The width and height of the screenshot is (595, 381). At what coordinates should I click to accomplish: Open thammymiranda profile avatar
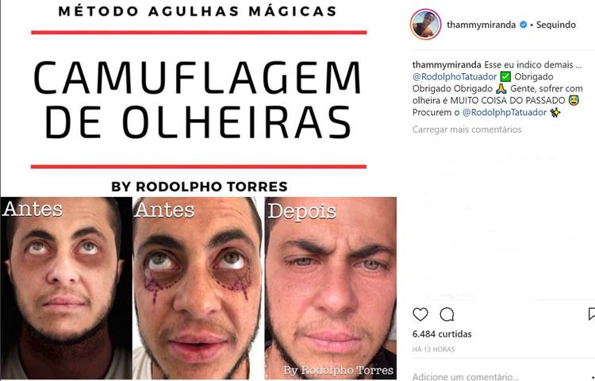[426, 25]
